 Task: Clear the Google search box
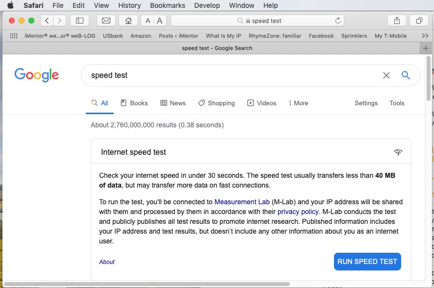386,75
